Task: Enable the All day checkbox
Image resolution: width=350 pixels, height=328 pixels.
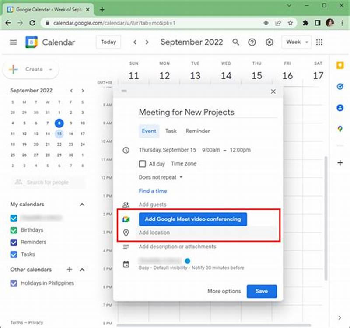Action: point(142,164)
